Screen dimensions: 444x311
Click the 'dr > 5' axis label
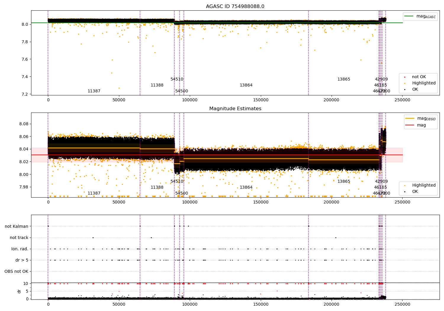click(x=22, y=260)
